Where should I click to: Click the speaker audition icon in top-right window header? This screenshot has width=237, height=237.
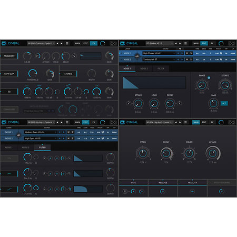180,48
